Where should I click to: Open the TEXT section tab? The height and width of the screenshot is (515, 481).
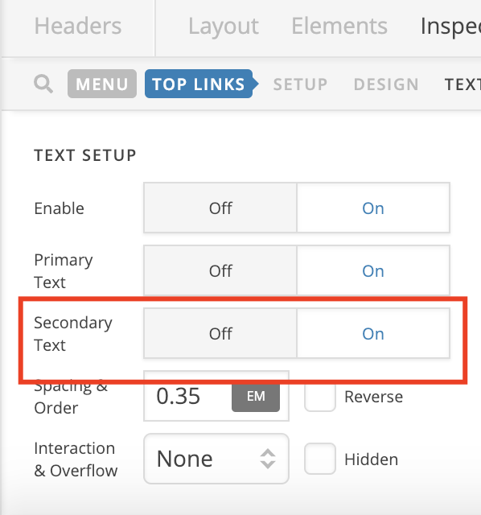pos(462,84)
